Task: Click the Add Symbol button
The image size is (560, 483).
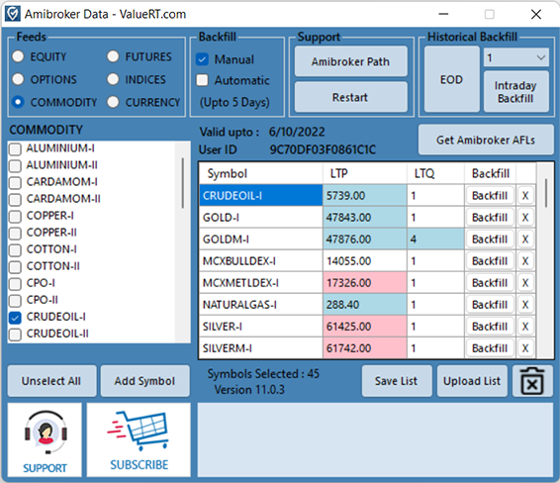Action: [144, 381]
